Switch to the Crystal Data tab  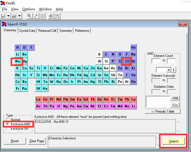(27, 31)
